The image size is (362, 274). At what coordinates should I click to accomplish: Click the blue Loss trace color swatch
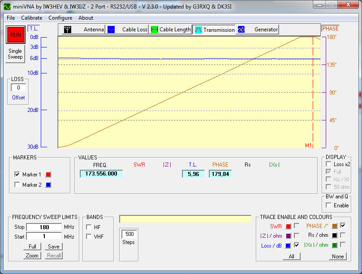(x=289, y=246)
